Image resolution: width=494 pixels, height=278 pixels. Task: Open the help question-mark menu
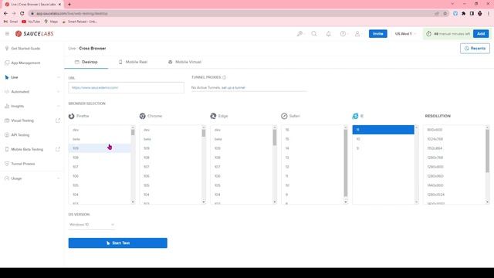coord(343,34)
